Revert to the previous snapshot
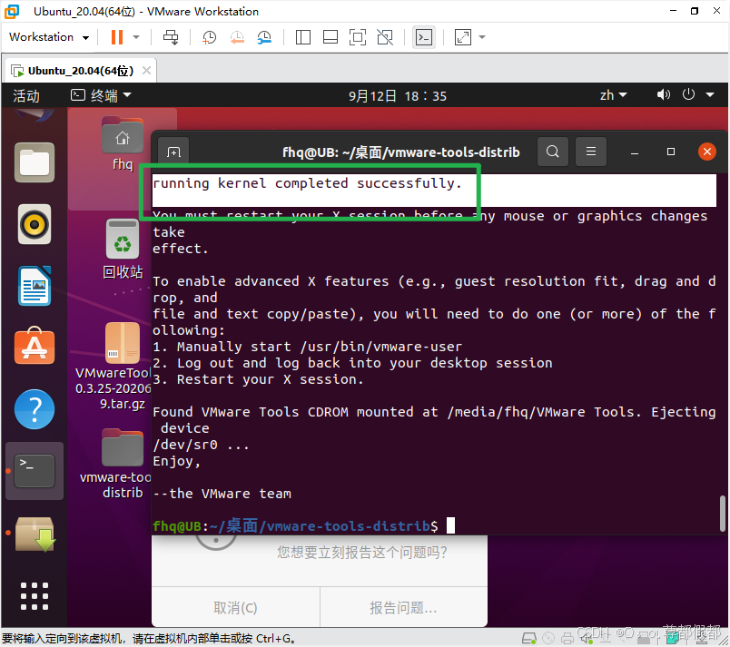 (237, 37)
